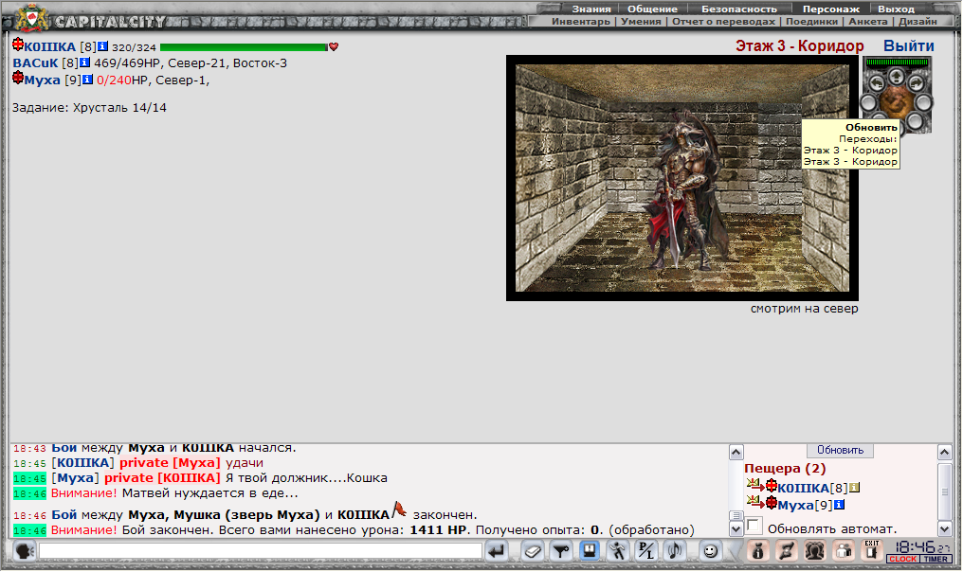The image size is (963, 572).
Task: Click clan emblem of КОШКА in Пещера list
Action: [x=772, y=486]
